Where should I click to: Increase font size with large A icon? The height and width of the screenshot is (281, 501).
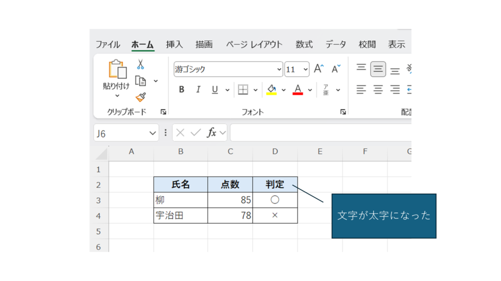point(319,69)
